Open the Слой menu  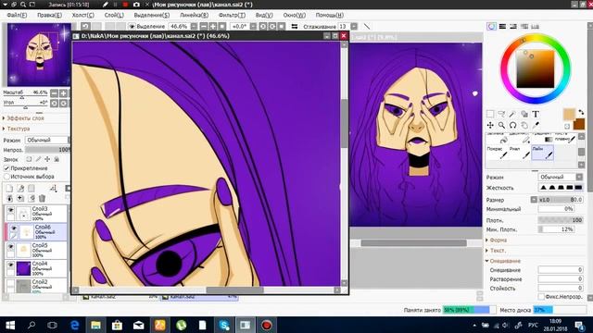[x=114, y=15]
